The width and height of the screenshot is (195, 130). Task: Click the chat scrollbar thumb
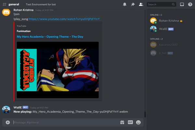145,114
